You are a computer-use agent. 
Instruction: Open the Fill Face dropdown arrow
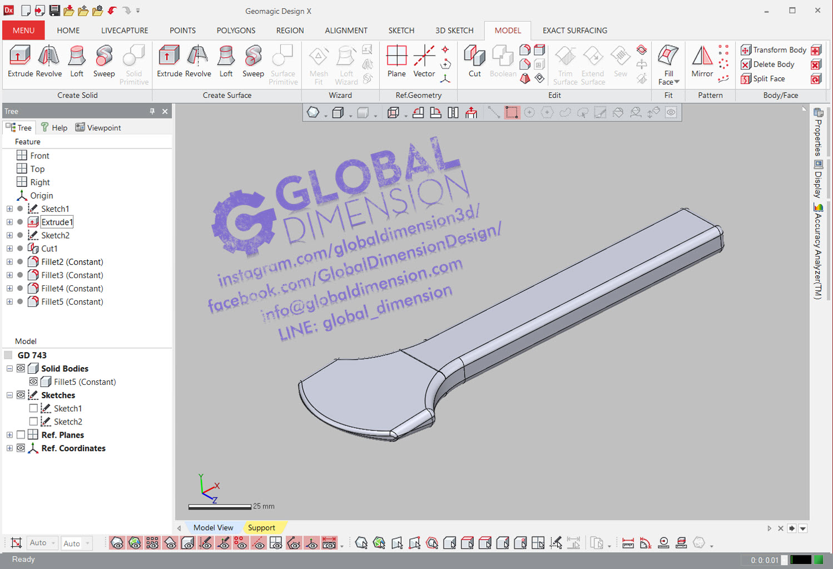click(677, 81)
